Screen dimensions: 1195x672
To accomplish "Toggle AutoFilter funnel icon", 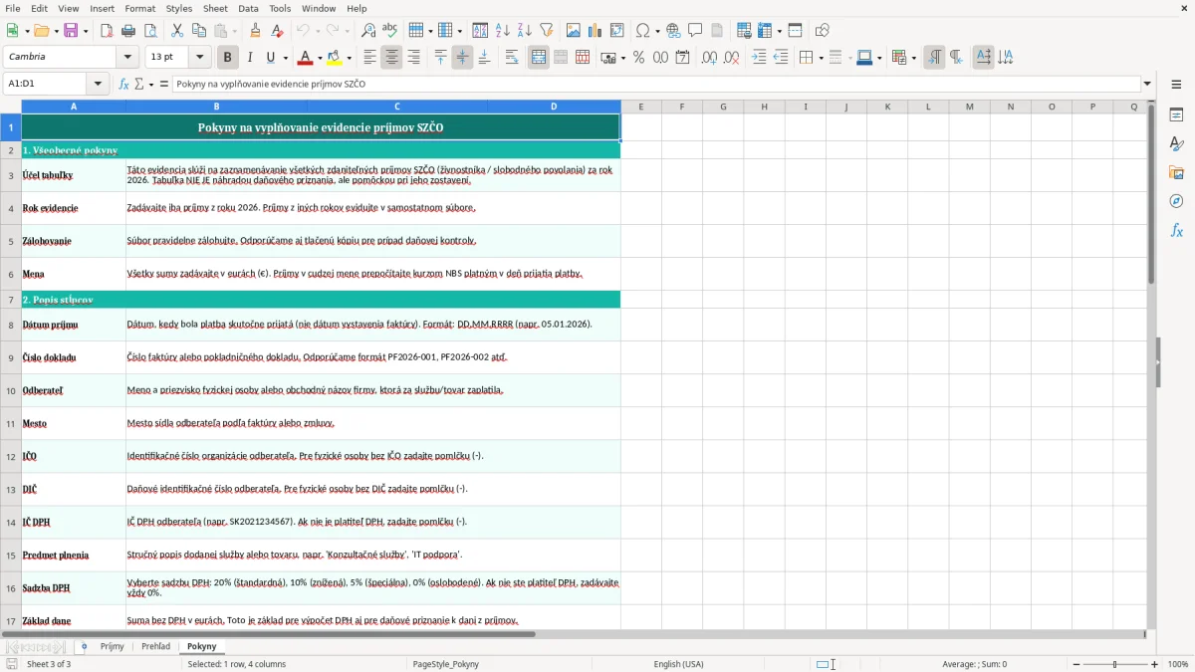I will click(x=546, y=31).
